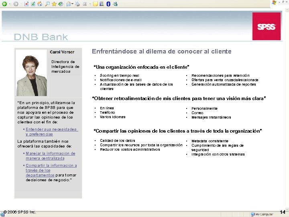The height and width of the screenshot is (217, 289).
Task: Click heading 'Enfrentándose al dilema de conocer al cliente'
Action: click(x=162, y=51)
